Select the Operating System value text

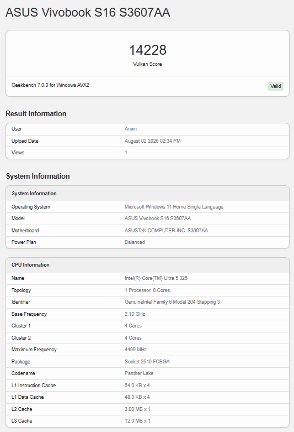(174, 207)
